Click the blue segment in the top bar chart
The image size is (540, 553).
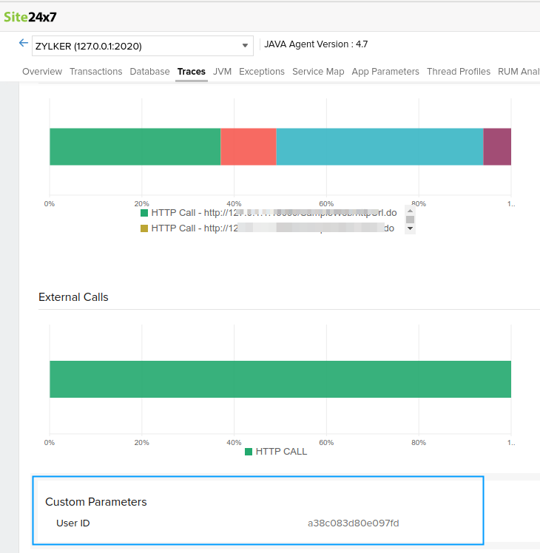(x=379, y=146)
